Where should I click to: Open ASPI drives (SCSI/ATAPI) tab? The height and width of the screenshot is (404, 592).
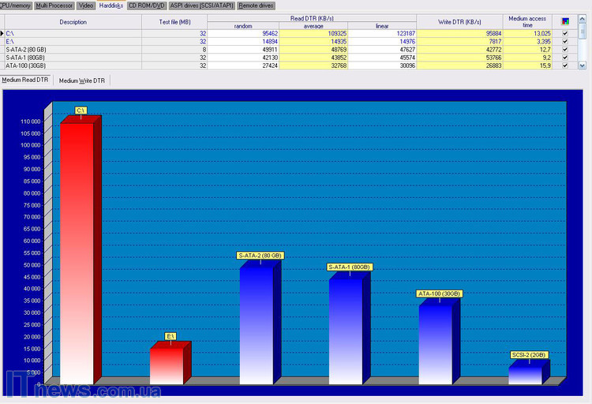click(x=201, y=6)
